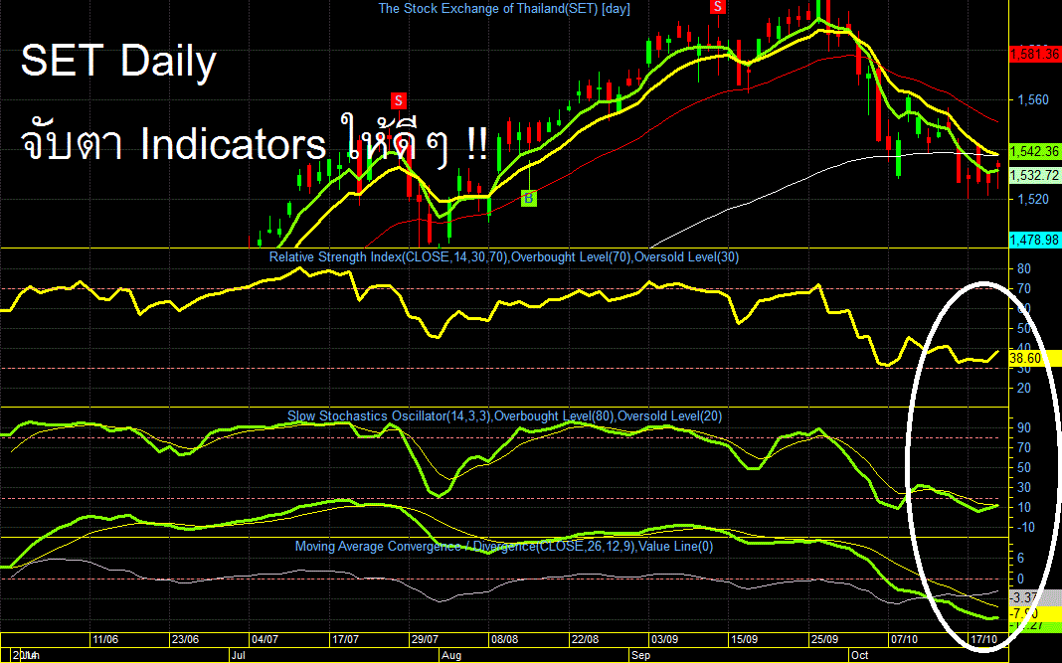This screenshot has width=1062, height=663.
Task: Click the Stochastics axis value 70
Action: click(1024, 447)
